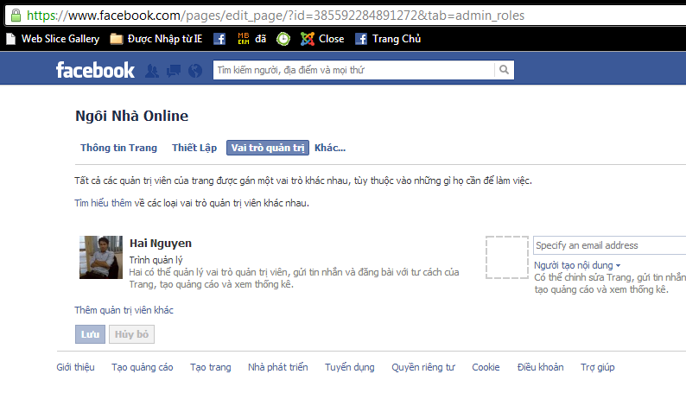Open the Hai Nguyen name link

pyautogui.click(x=161, y=244)
